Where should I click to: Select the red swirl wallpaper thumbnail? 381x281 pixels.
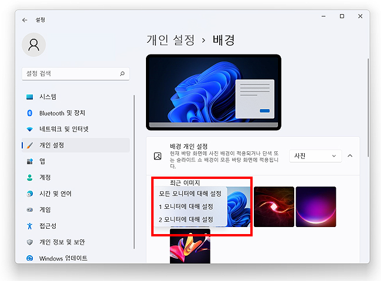[274, 207]
